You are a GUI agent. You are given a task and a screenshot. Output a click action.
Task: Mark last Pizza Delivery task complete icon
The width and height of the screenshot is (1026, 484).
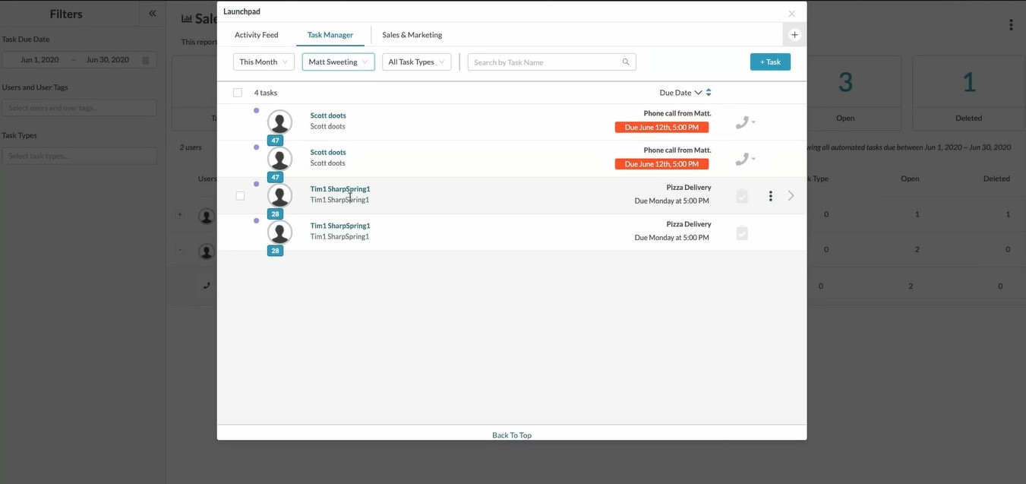(742, 233)
